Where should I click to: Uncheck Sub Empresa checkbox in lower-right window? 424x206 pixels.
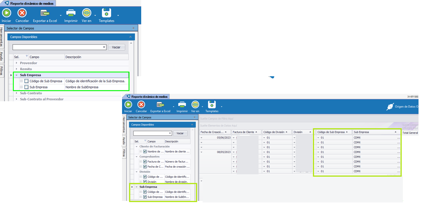click(x=145, y=197)
